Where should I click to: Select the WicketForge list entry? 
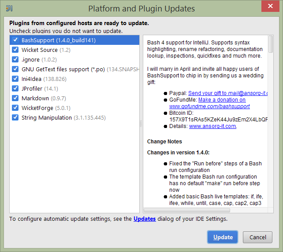tap(37, 108)
